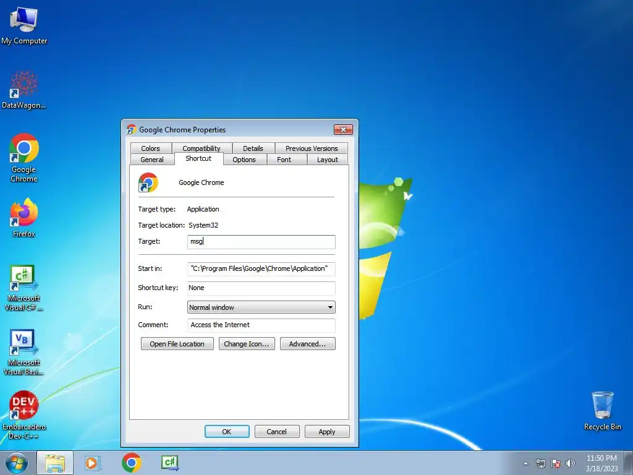
Task: Select the Recycle Bin icon
Action: pyautogui.click(x=602, y=411)
